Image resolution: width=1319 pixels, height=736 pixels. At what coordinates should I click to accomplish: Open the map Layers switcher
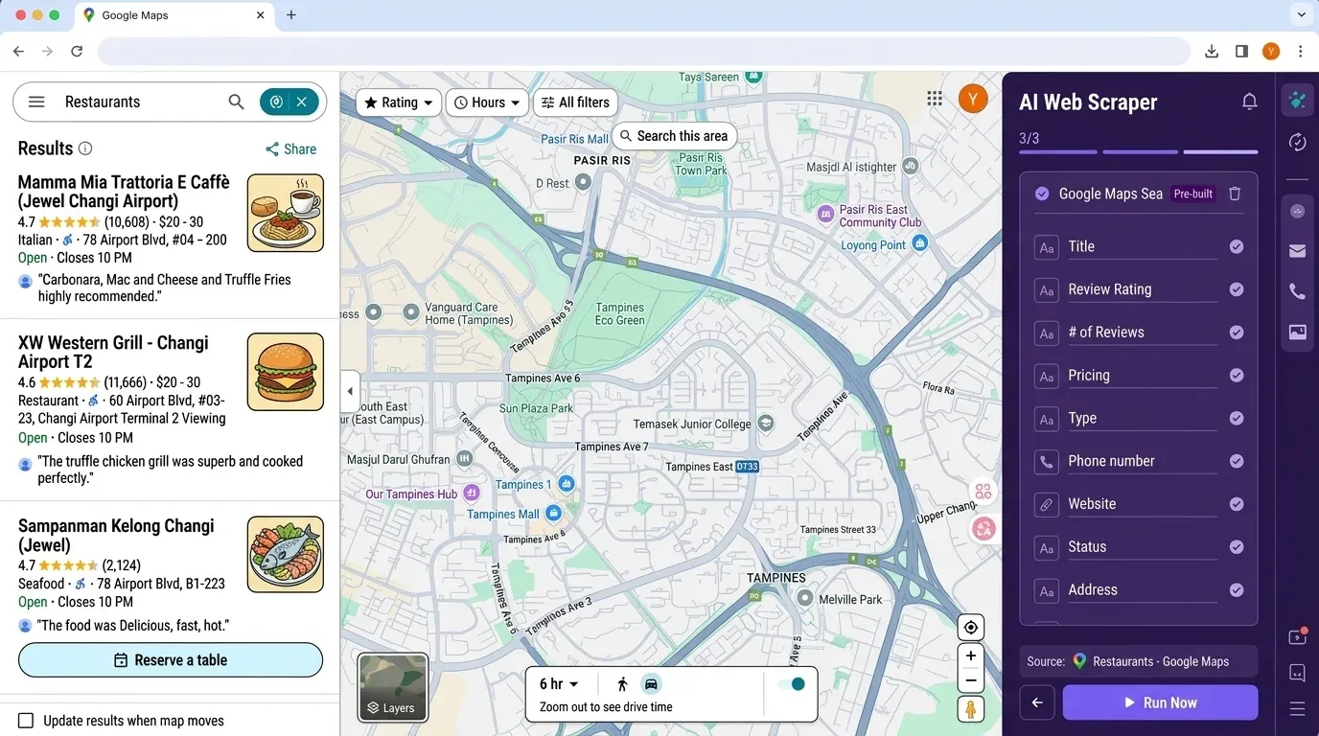[392, 687]
